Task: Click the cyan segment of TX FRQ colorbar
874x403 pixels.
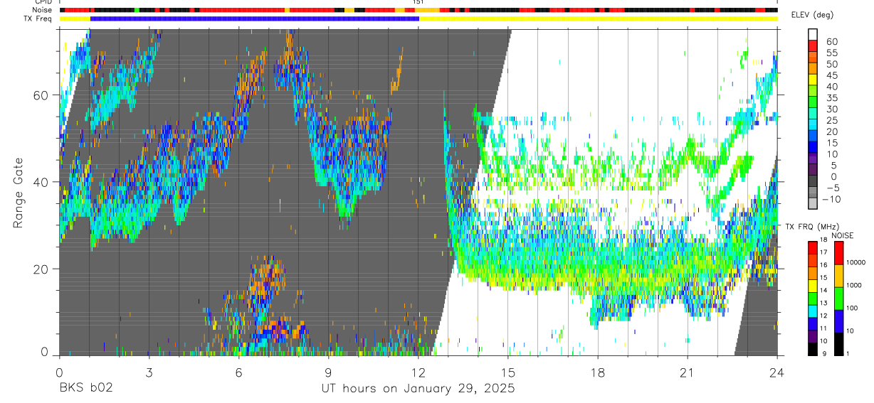Action: point(813,311)
